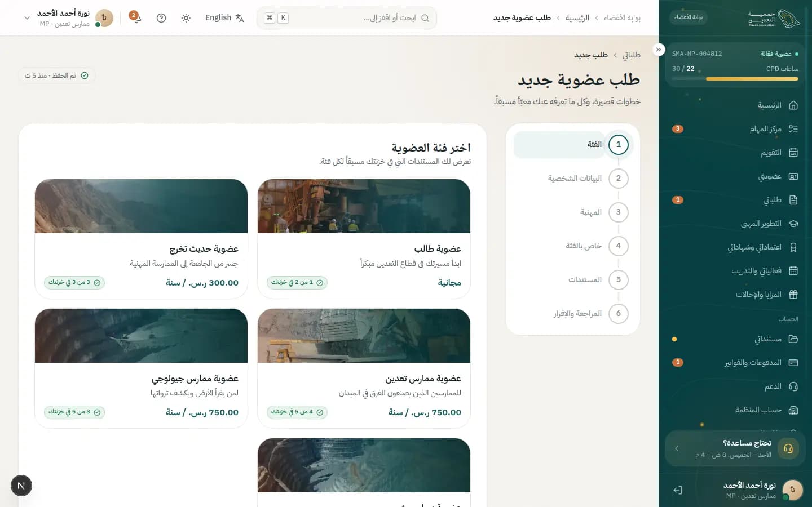Go to step 6 المراجعة والإقرار
812x507 pixels.
click(572, 314)
